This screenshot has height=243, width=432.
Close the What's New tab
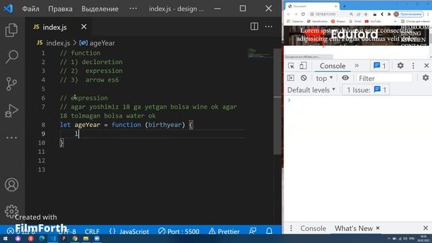coord(378,228)
